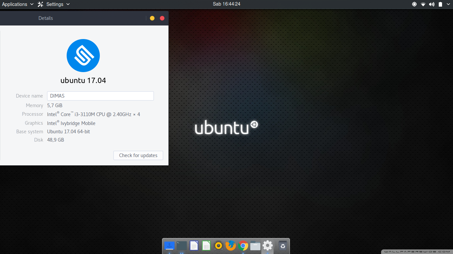Screen dimensions: 453x254
Task: Close the Details window with red button
Action: (x=162, y=18)
